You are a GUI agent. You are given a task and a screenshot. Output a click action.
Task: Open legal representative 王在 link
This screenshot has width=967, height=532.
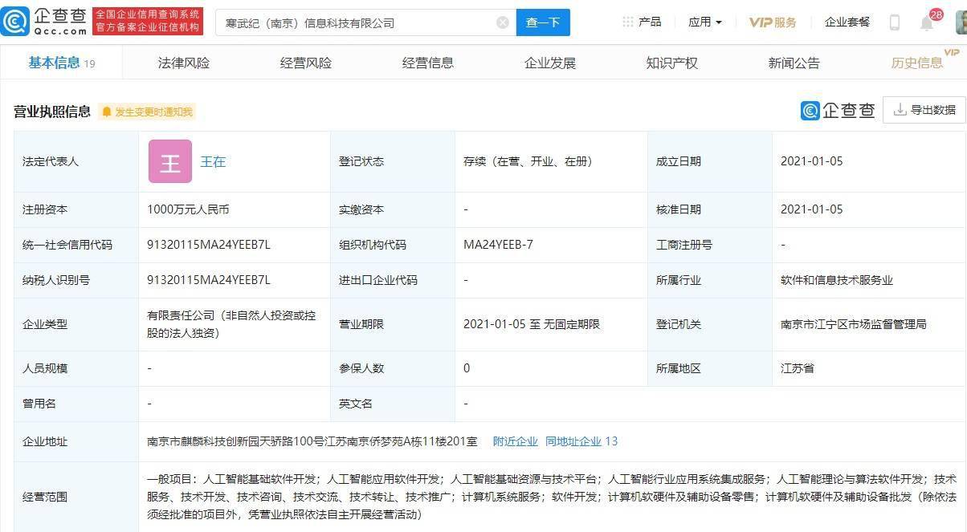coord(213,161)
